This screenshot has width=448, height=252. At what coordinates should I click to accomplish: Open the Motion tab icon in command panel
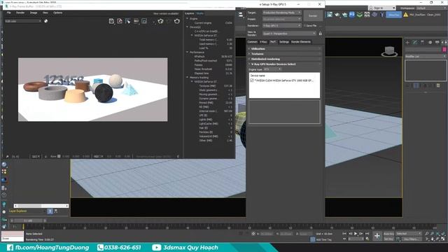click(x=430, y=42)
